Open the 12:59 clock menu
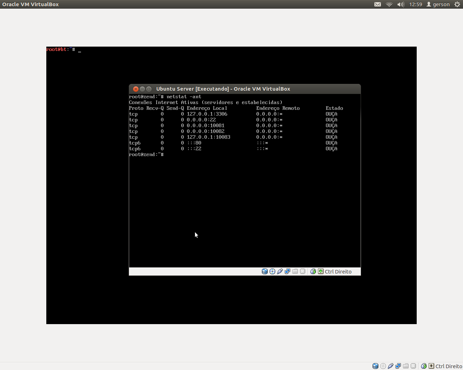The width and height of the screenshot is (463, 370). 416,4
